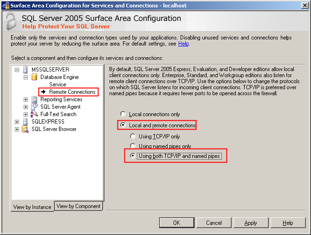Select the SQLEXPRESS tree label
This screenshot has width=311, height=235.
(x=48, y=122)
